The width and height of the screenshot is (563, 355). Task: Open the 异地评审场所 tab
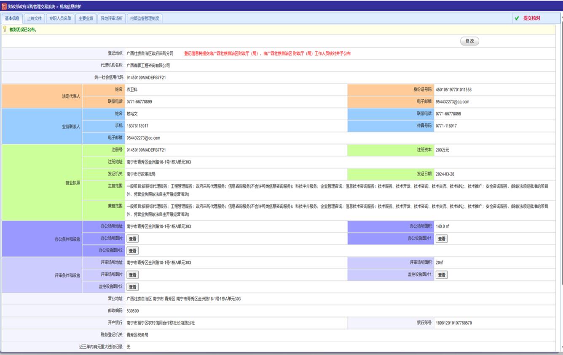(x=112, y=19)
